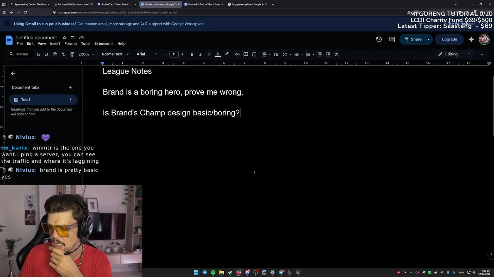Open a new browser tab

273,4
